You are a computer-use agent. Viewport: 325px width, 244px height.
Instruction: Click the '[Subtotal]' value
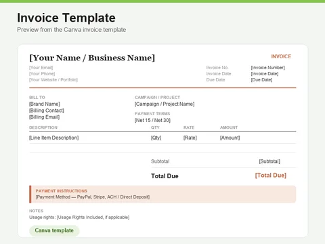click(269, 161)
